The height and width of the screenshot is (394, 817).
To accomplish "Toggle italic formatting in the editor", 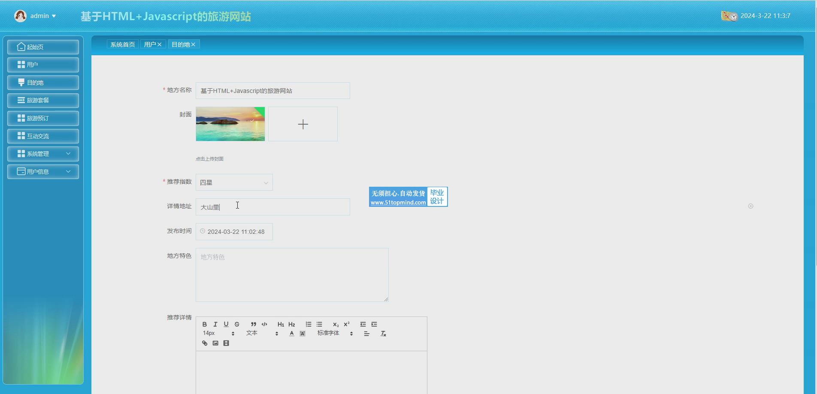I will (215, 324).
